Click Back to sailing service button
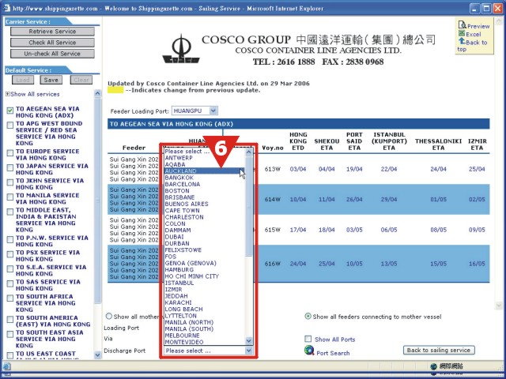Viewport: 506px width, 379px height. (x=439, y=350)
